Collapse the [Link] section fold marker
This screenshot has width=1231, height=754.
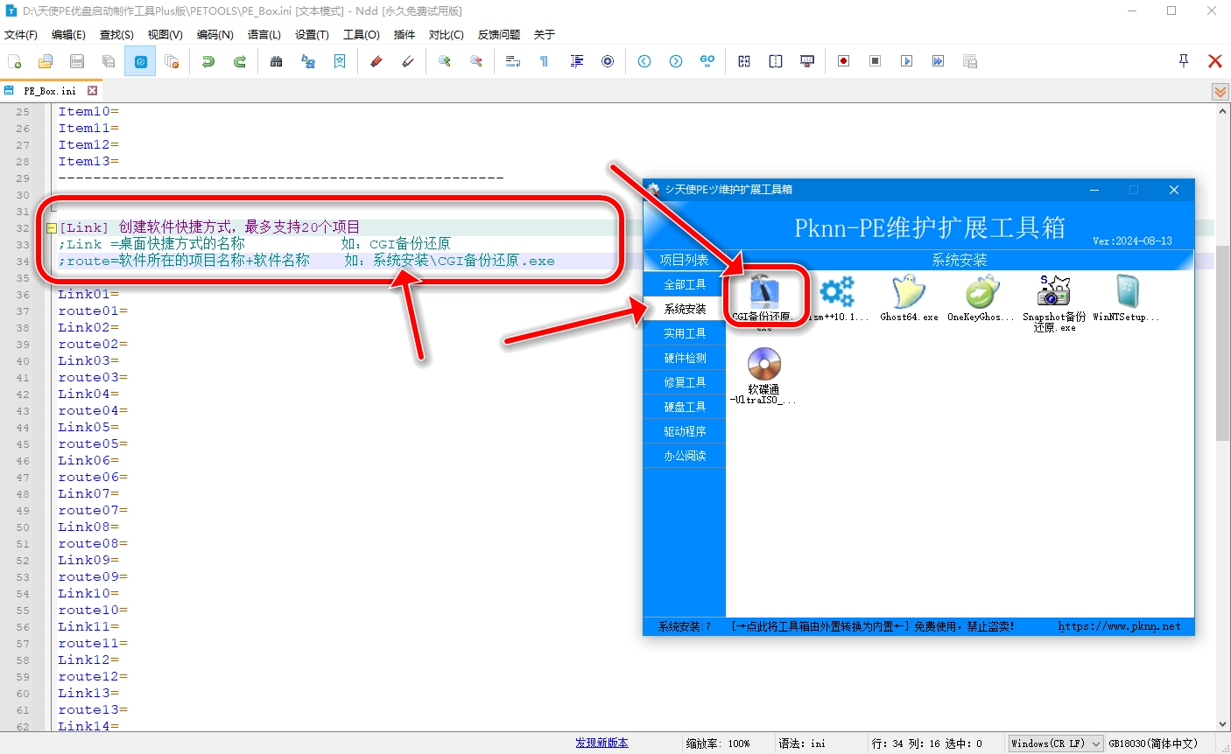(51, 228)
